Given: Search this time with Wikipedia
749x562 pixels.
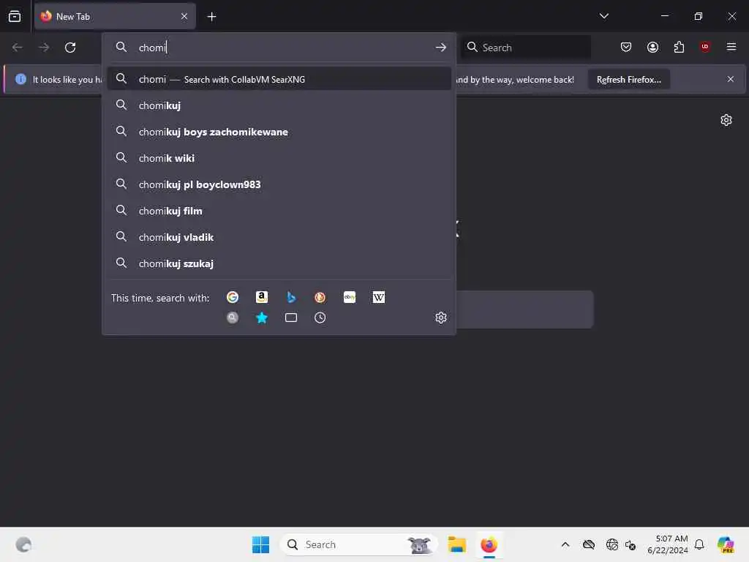Looking at the screenshot, I should 378,297.
